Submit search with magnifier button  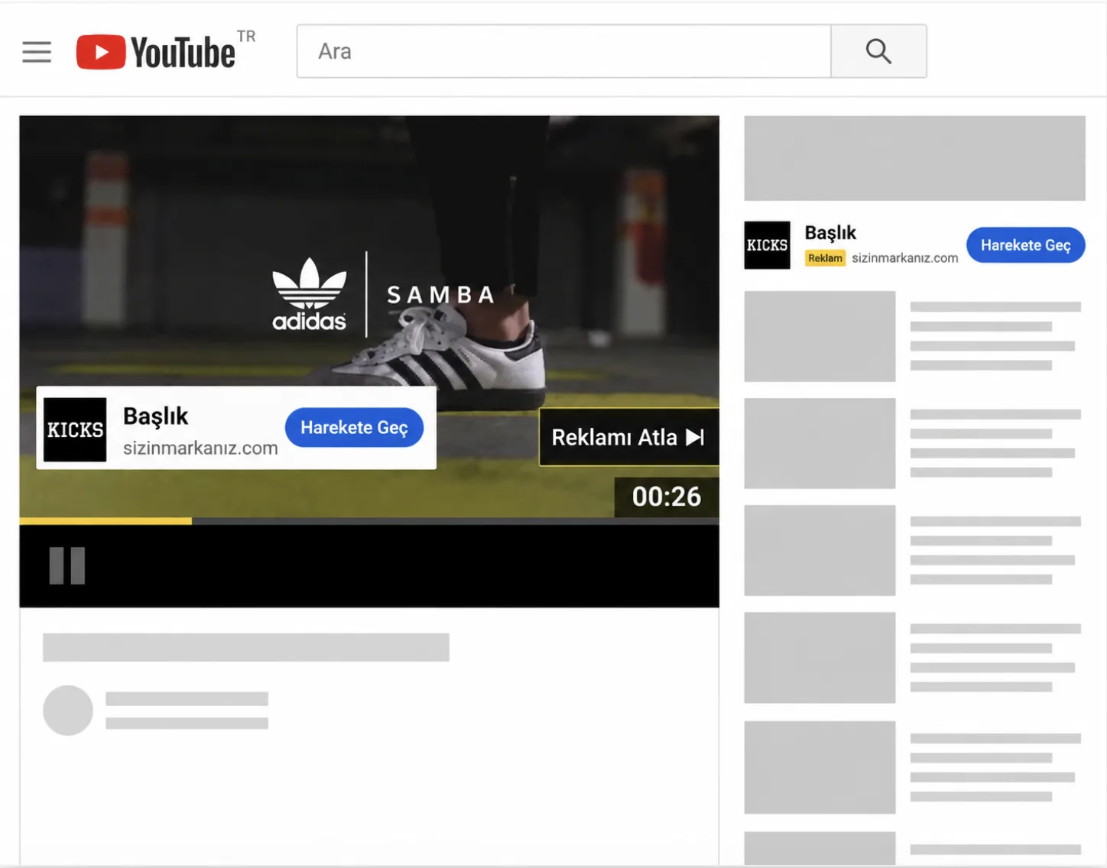click(878, 51)
